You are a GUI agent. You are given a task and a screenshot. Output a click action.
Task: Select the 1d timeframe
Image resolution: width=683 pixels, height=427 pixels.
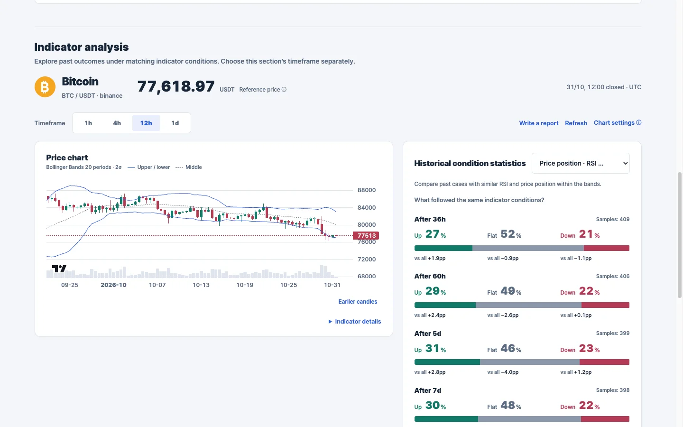click(175, 123)
